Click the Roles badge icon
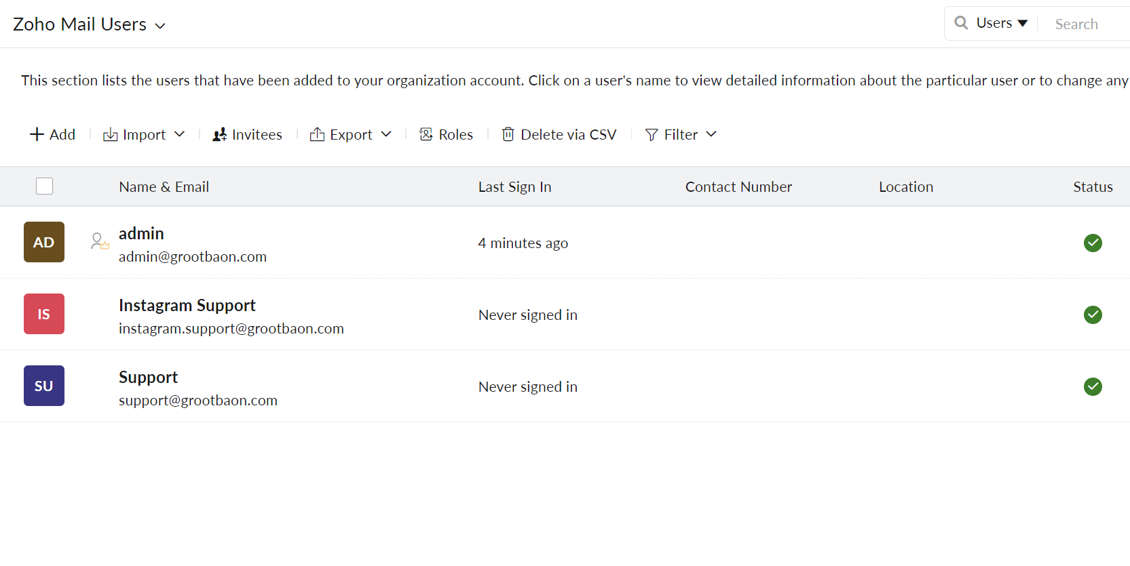The height and width of the screenshot is (566, 1130). tap(426, 134)
